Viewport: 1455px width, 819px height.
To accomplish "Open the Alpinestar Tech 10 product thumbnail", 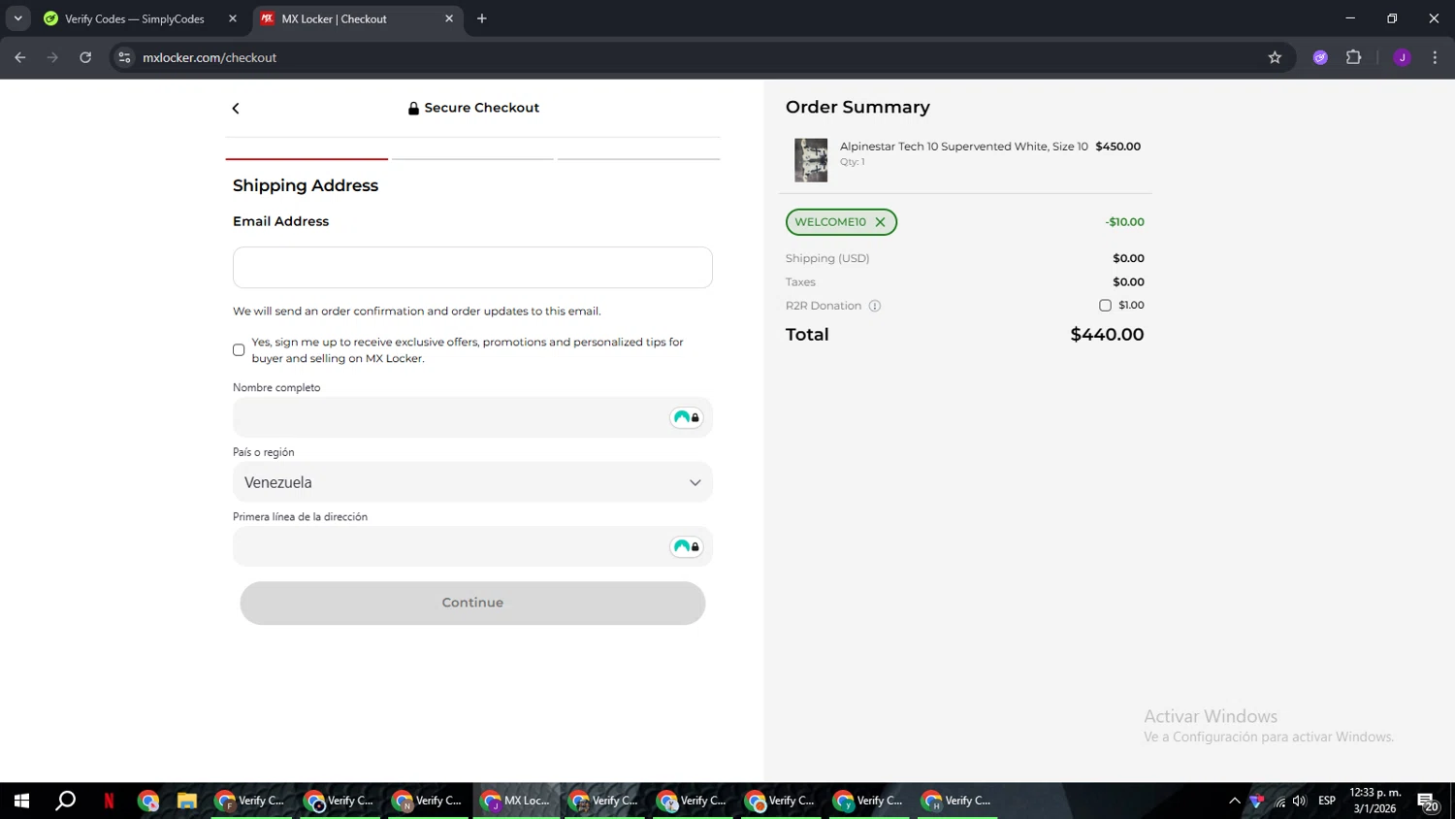I will [811, 160].
